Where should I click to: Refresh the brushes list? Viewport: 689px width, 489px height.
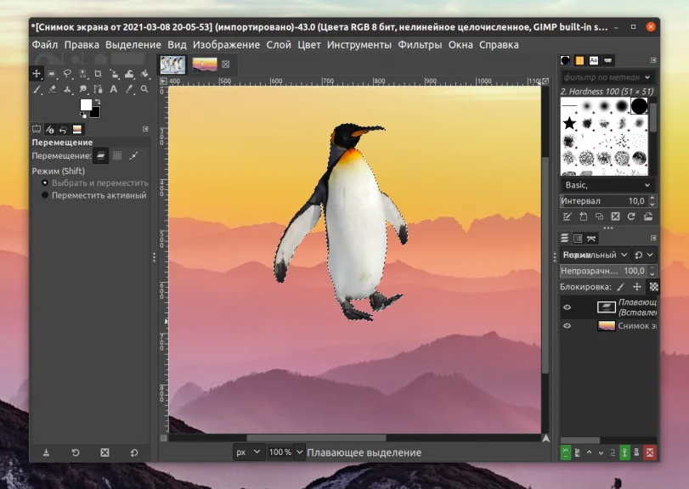[x=631, y=216]
